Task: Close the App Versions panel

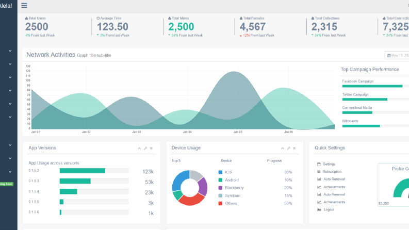Action: (151, 148)
